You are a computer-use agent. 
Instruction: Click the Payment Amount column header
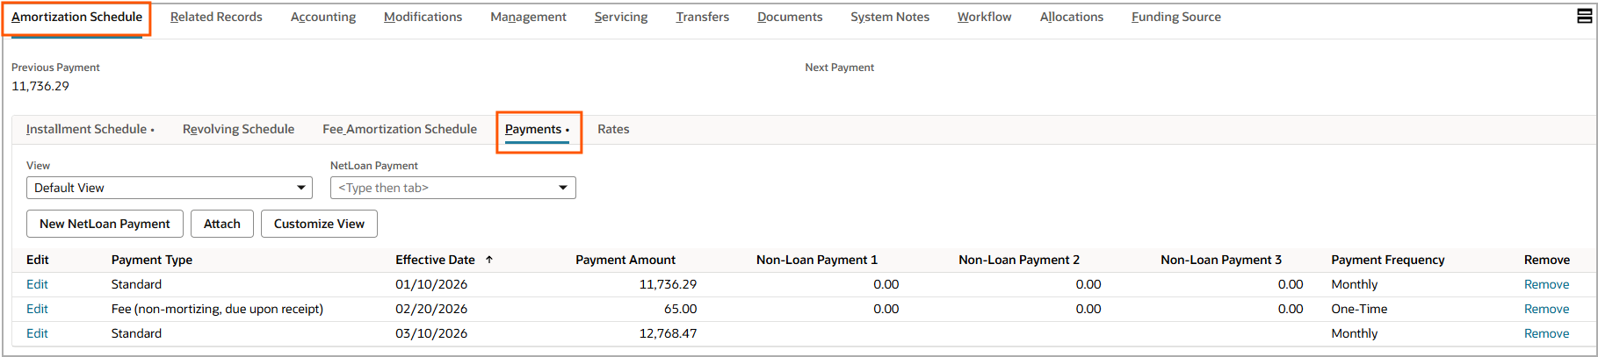625,260
